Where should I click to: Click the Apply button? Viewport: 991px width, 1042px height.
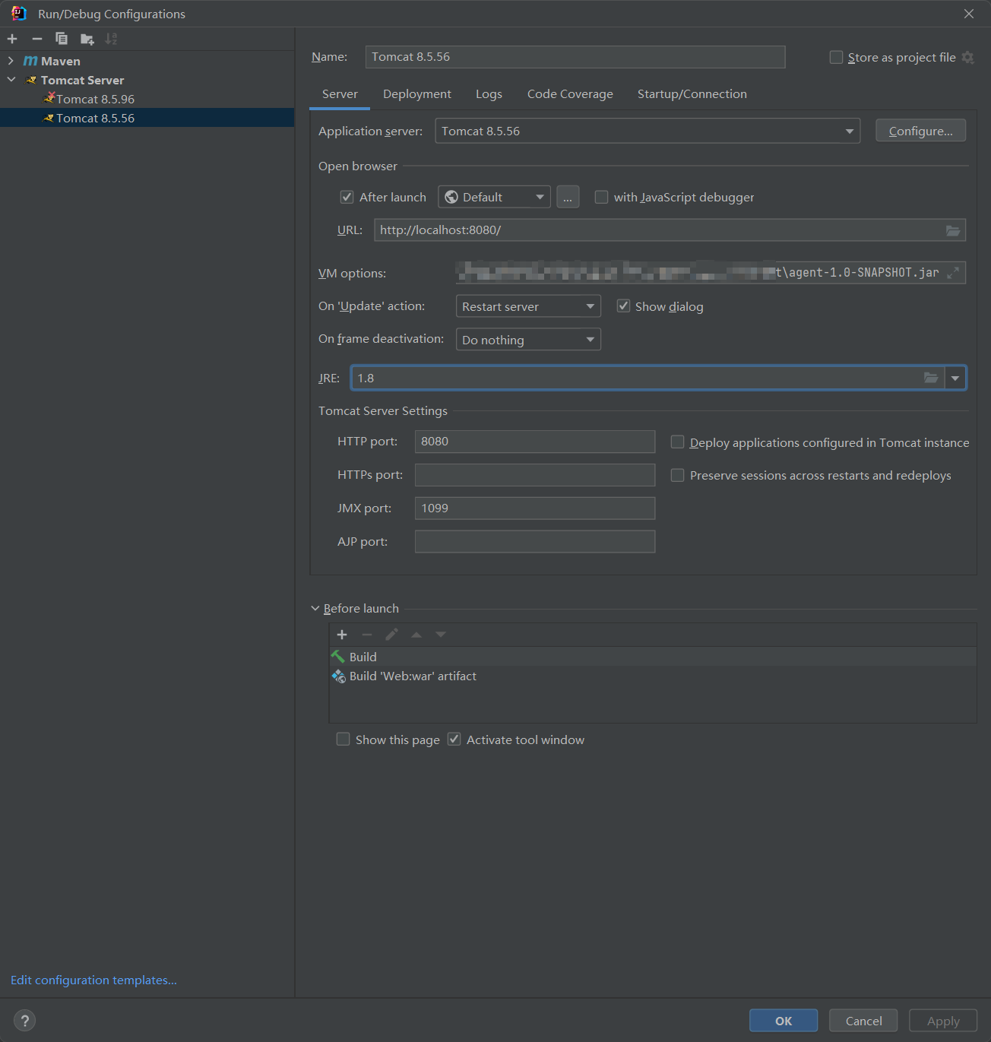click(943, 1021)
